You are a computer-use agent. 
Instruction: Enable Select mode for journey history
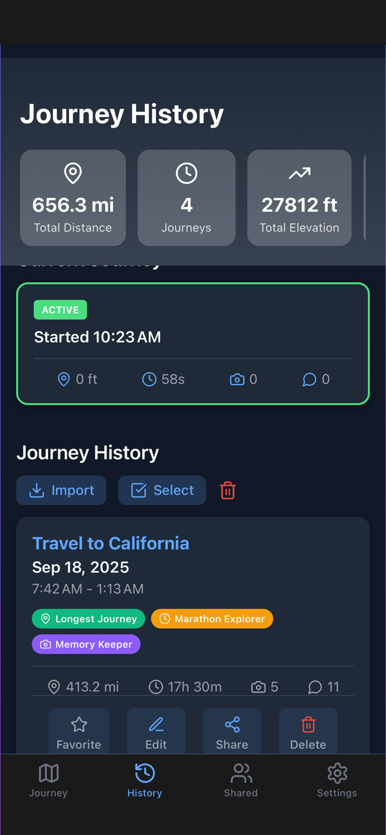(x=162, y=490)
